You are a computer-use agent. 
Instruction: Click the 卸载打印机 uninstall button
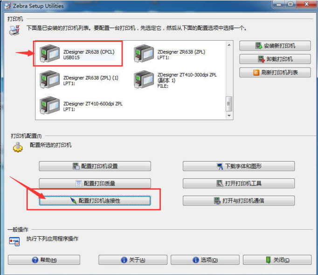(x=275, y=59)
